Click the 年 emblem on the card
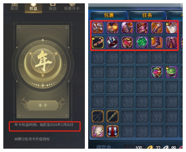This screenshot has height=152, width=186. pyautogui.click(x=43, y=61)
